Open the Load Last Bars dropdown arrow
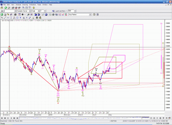 67,11
